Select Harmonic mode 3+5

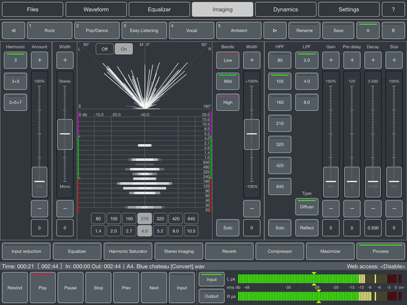click(x=16, y=81)
